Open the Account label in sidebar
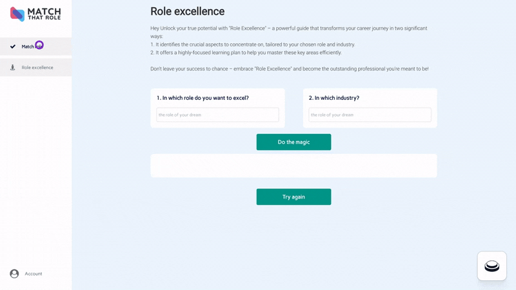This screenshot has height=290, width=516. [34, 274]
